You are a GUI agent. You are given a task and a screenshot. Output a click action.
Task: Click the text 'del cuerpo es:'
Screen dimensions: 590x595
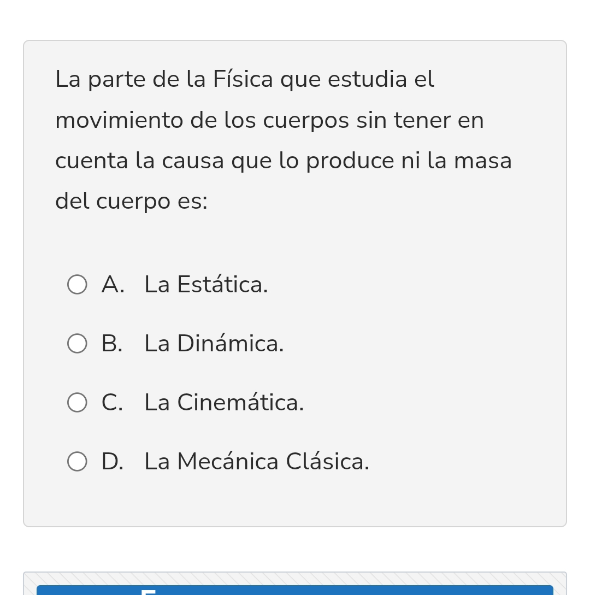coord(131,202)
